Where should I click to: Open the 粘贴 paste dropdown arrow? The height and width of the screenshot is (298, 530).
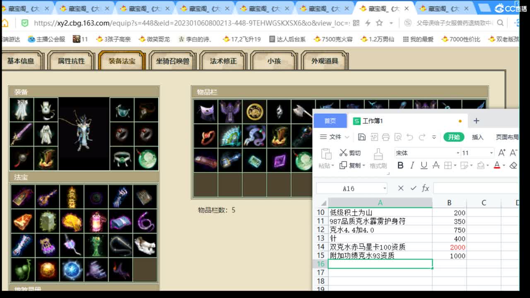(x=332, y=166)
